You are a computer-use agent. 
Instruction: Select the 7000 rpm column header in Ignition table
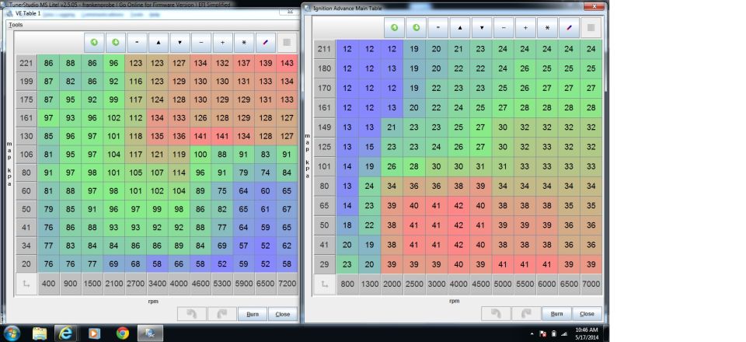[x=591, y=284]
